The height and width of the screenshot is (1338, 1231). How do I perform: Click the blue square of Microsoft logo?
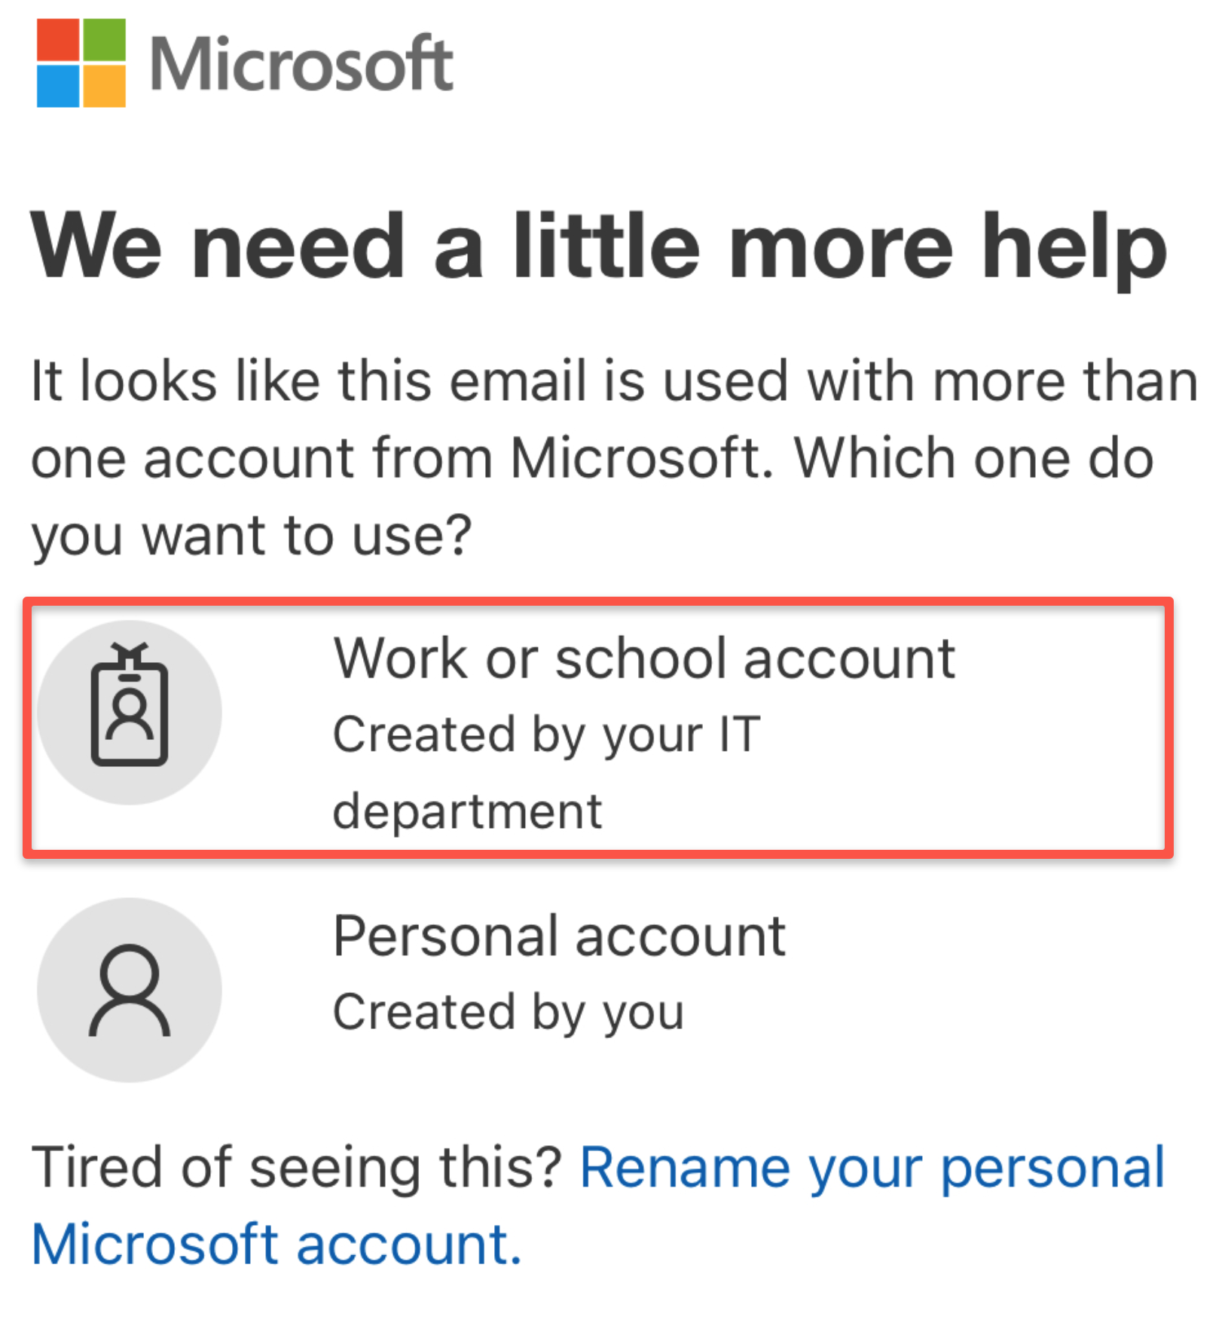pyautogui.click(x=58, y=86)
